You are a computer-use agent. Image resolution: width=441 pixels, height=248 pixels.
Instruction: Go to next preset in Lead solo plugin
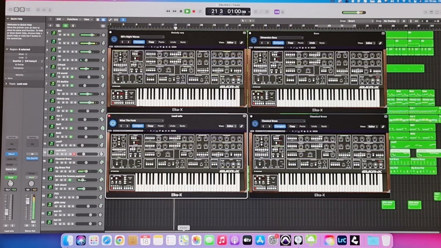click(x=127, y=126)
